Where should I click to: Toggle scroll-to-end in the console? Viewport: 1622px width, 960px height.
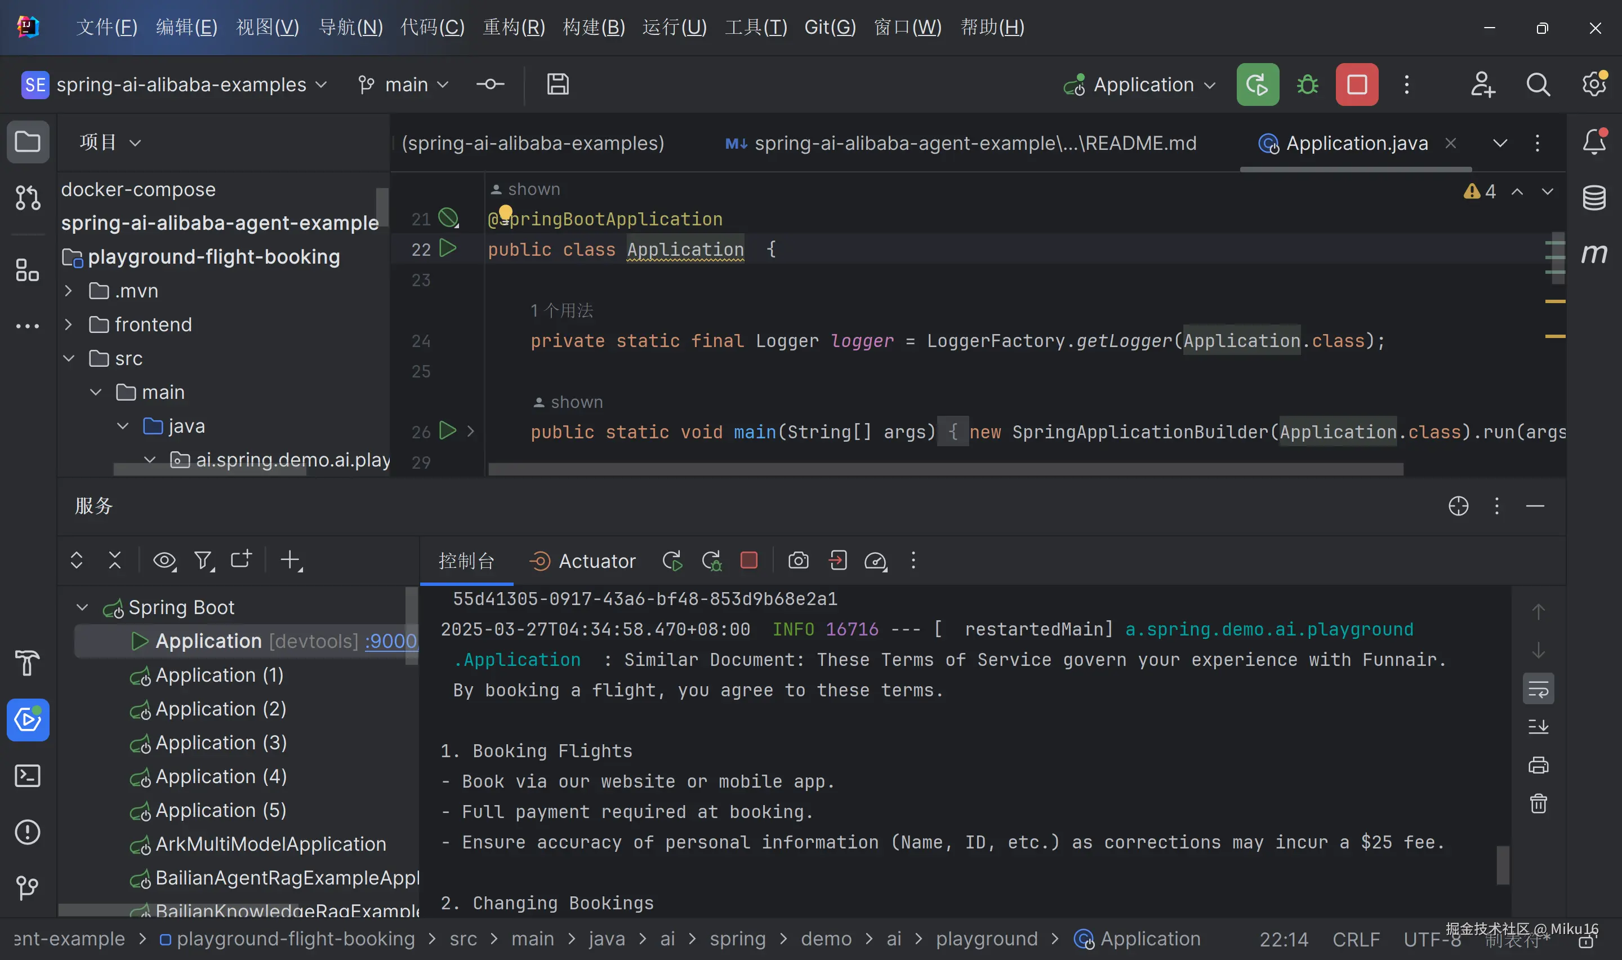click(1538, 726)
